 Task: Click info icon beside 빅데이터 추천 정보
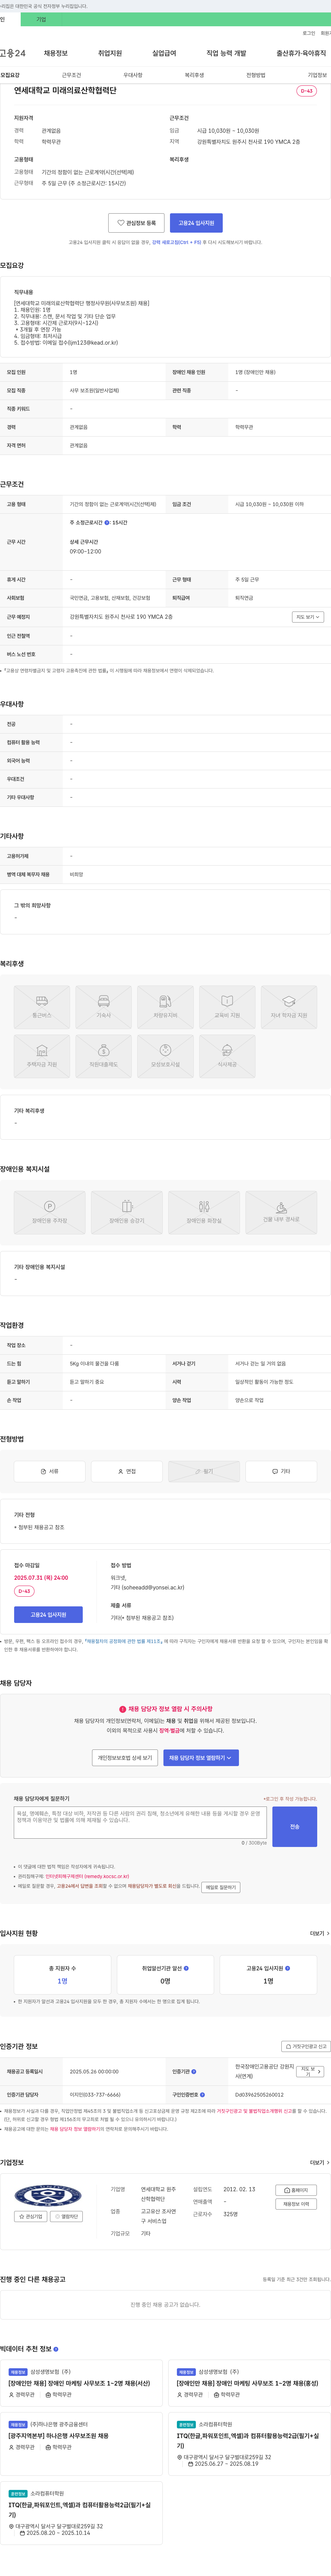tap(56, 2349)
